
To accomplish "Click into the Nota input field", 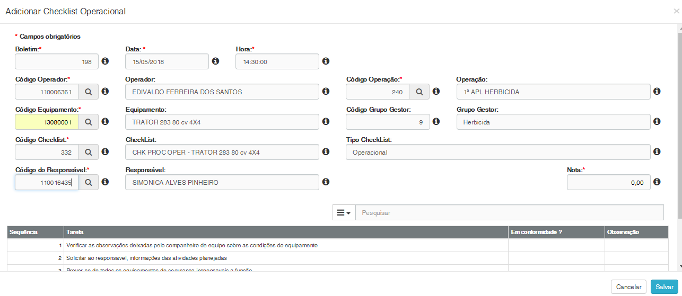I will [608, 183].
